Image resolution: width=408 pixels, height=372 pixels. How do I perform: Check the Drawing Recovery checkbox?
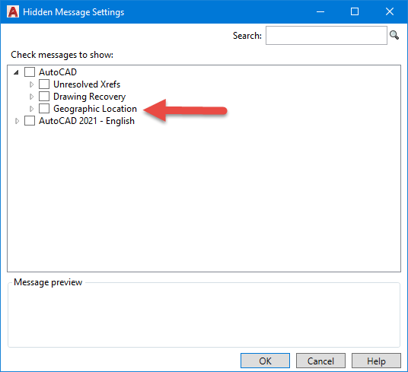[x=44, y=97]
